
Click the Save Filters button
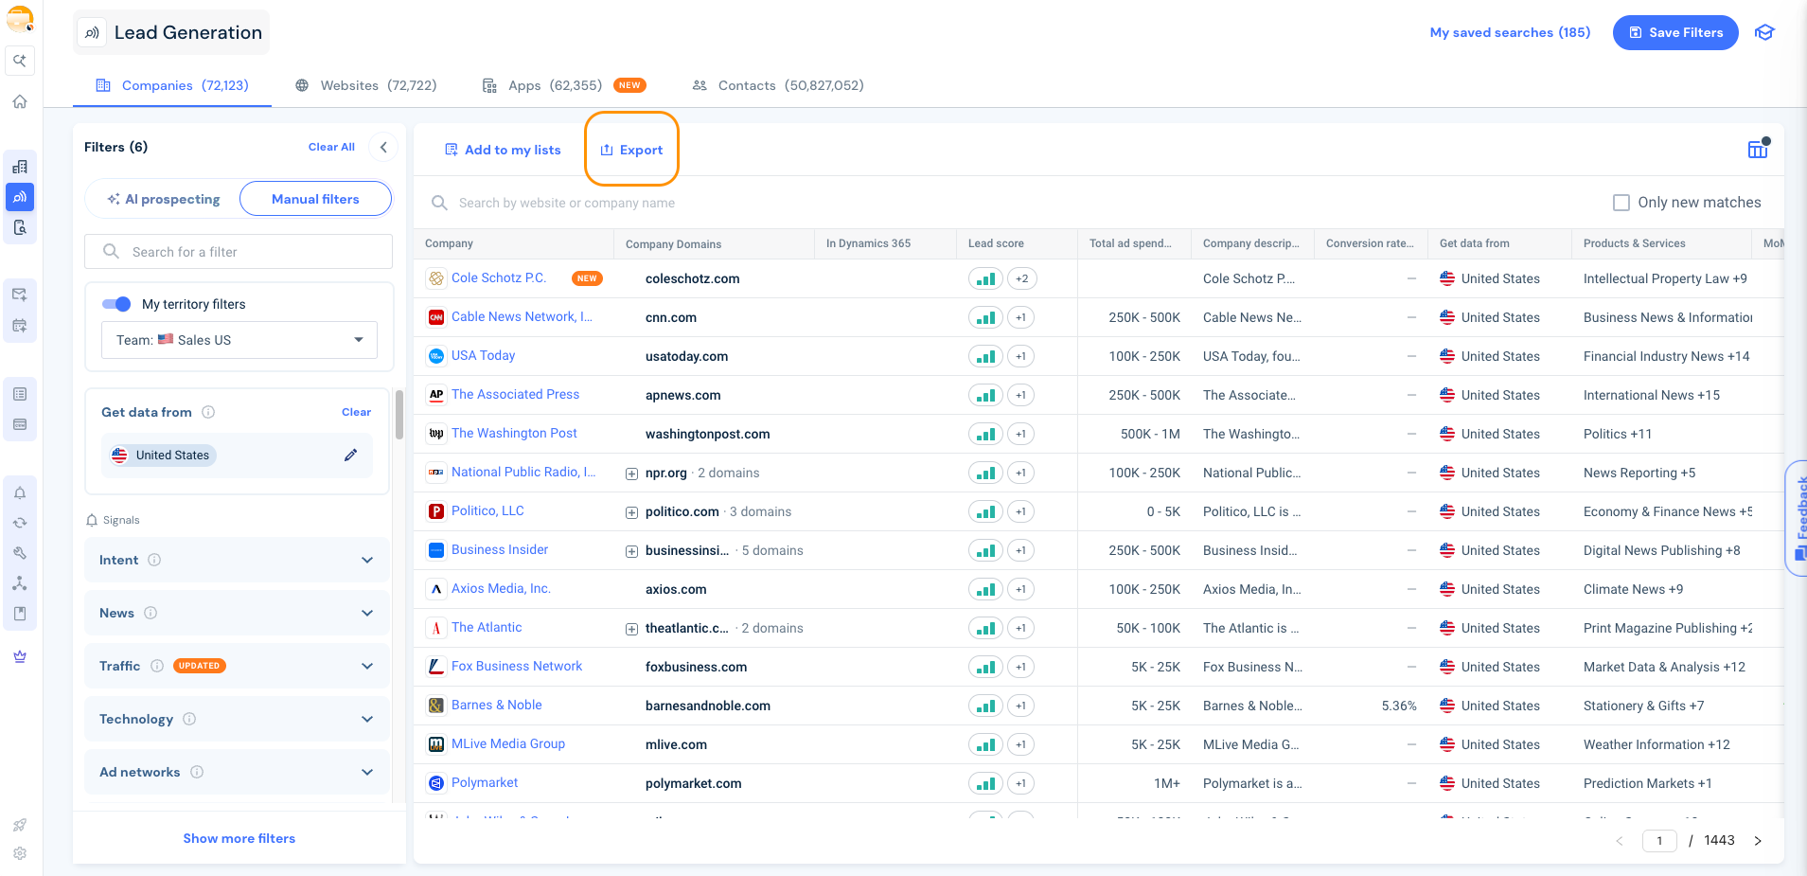pyautogui.click(x=1675, y=32)
